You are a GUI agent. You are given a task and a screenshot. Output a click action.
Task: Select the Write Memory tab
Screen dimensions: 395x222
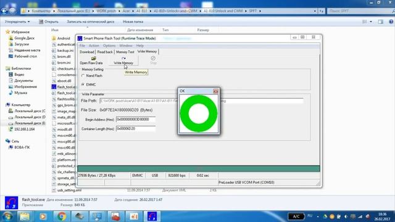[147, 51]
